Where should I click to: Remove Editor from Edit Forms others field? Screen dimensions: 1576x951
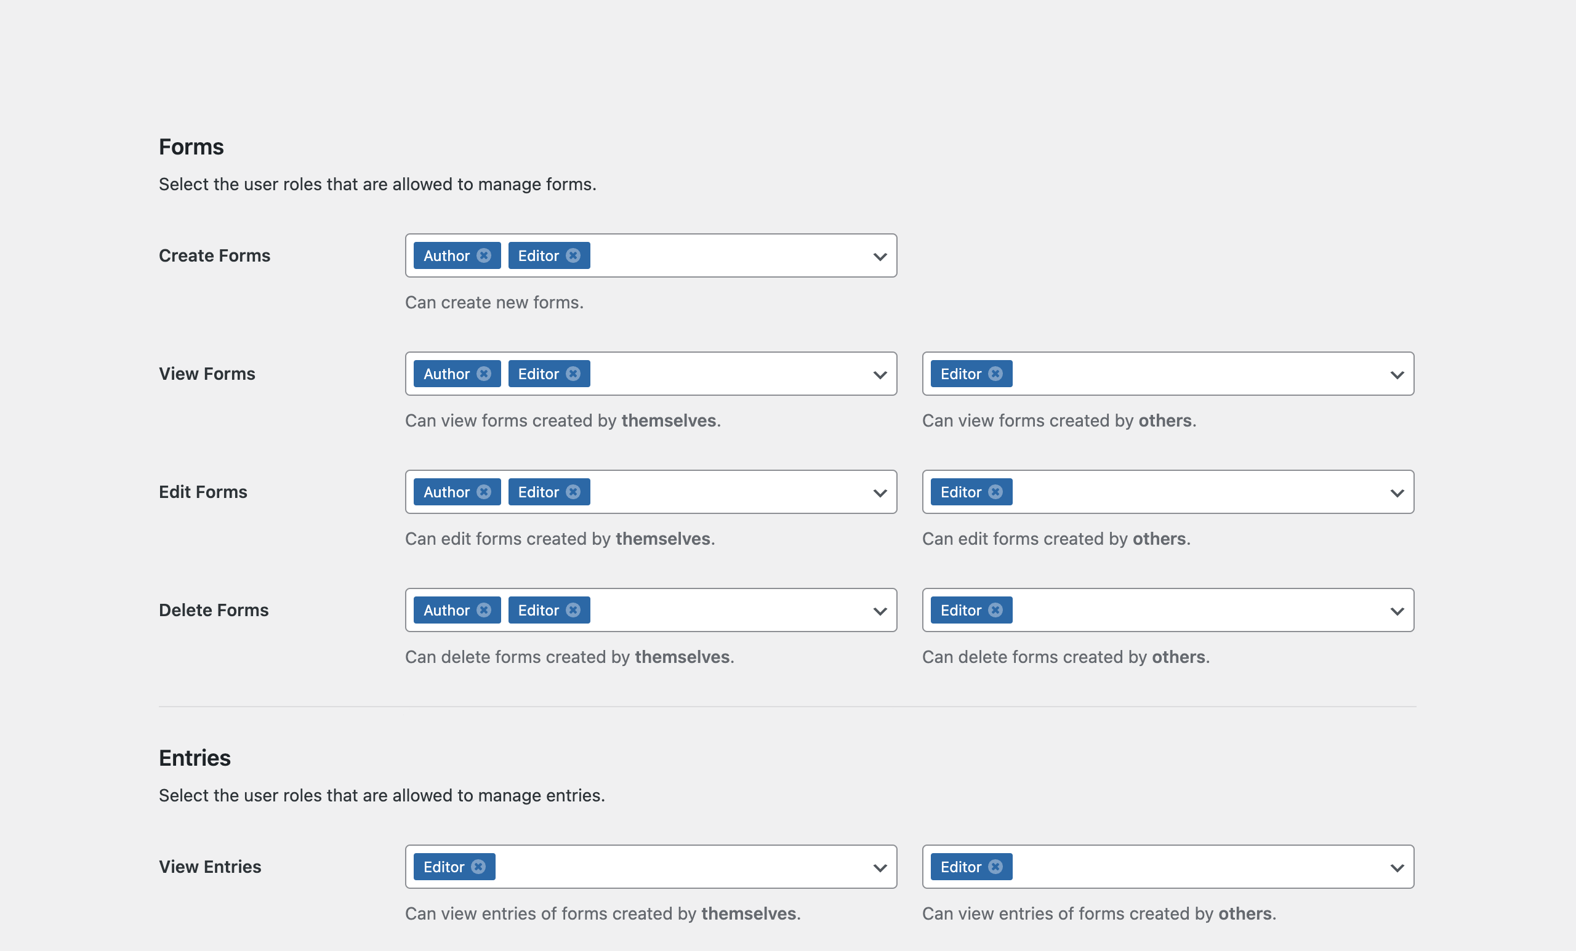(995, 492)
